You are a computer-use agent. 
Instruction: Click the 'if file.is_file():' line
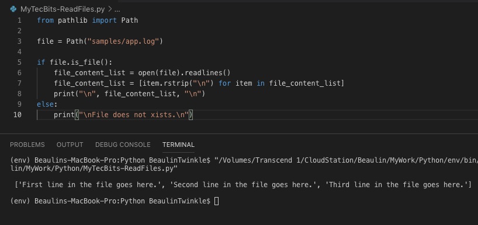[75, 62]
